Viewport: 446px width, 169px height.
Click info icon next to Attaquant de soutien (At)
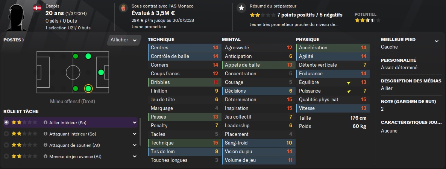pos(45,145)
